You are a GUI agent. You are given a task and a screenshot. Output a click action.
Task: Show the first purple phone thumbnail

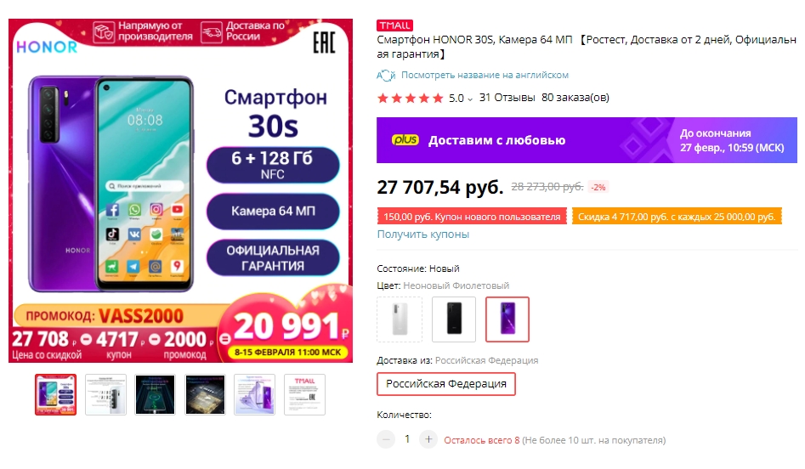click(x=55, y=394)
